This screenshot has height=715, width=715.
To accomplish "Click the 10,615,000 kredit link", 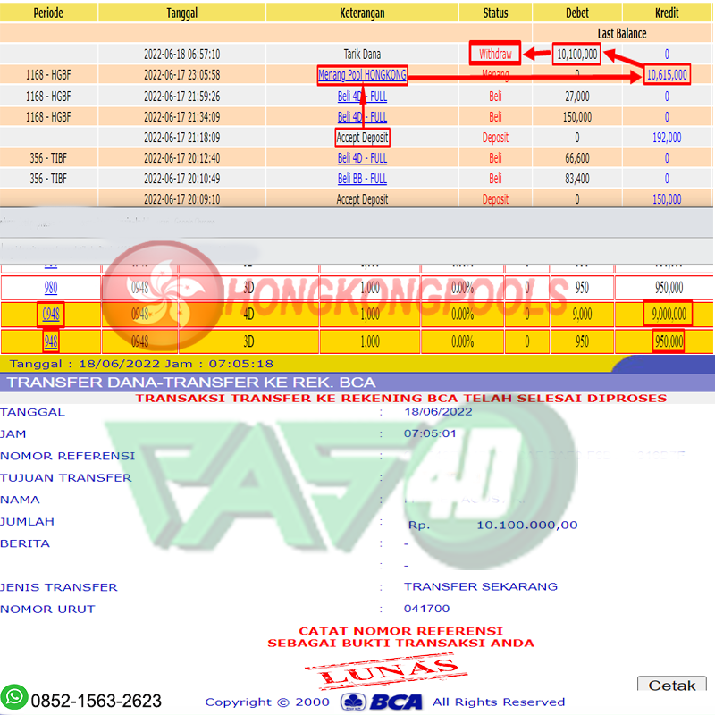I will point(667,75).
